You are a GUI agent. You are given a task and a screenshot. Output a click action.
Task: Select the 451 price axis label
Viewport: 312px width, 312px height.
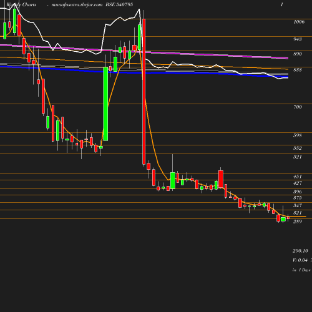pyautogui.click(x=298, y=177)
